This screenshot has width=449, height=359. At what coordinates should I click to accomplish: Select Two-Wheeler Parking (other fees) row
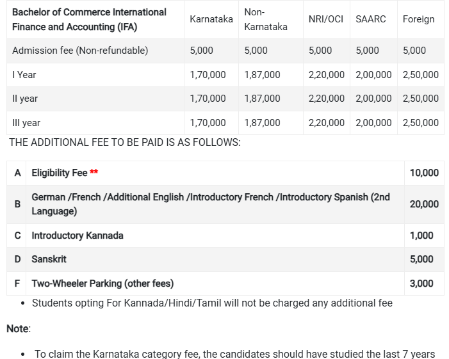[x=225, y=283]
